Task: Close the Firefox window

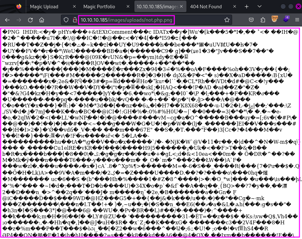Action: [x=298, y=6]
